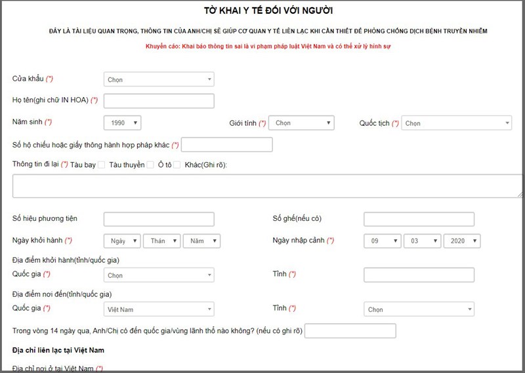The width and height of the screenshot is (525, 373).
Task: Open the Cửa khẩu dropdown
Action: (159, 79)
